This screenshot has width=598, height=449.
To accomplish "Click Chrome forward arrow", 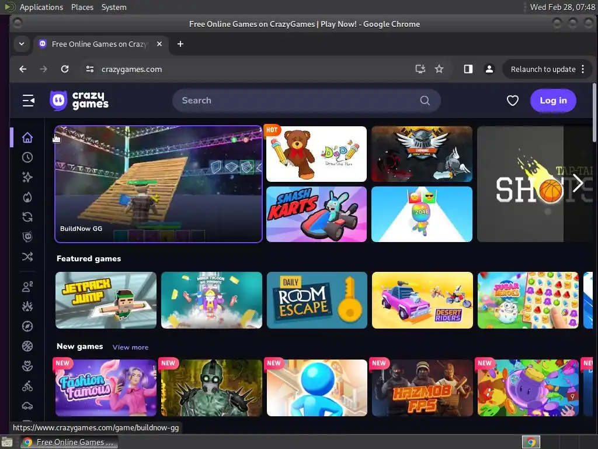I will (43, 69).
